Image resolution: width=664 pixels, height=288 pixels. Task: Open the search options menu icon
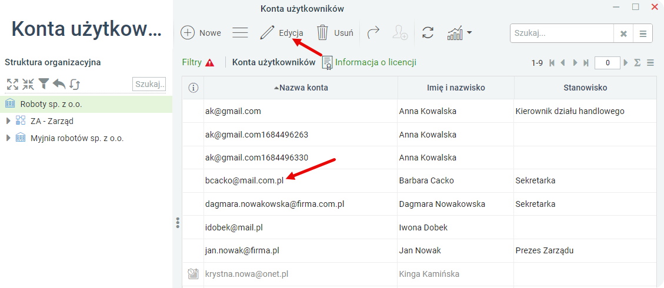(x=643, y=34)
